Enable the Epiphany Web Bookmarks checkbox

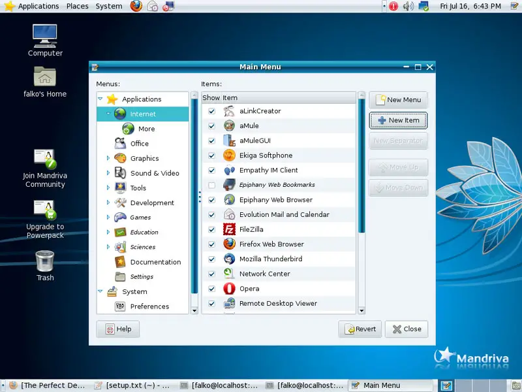pos(211,185)
